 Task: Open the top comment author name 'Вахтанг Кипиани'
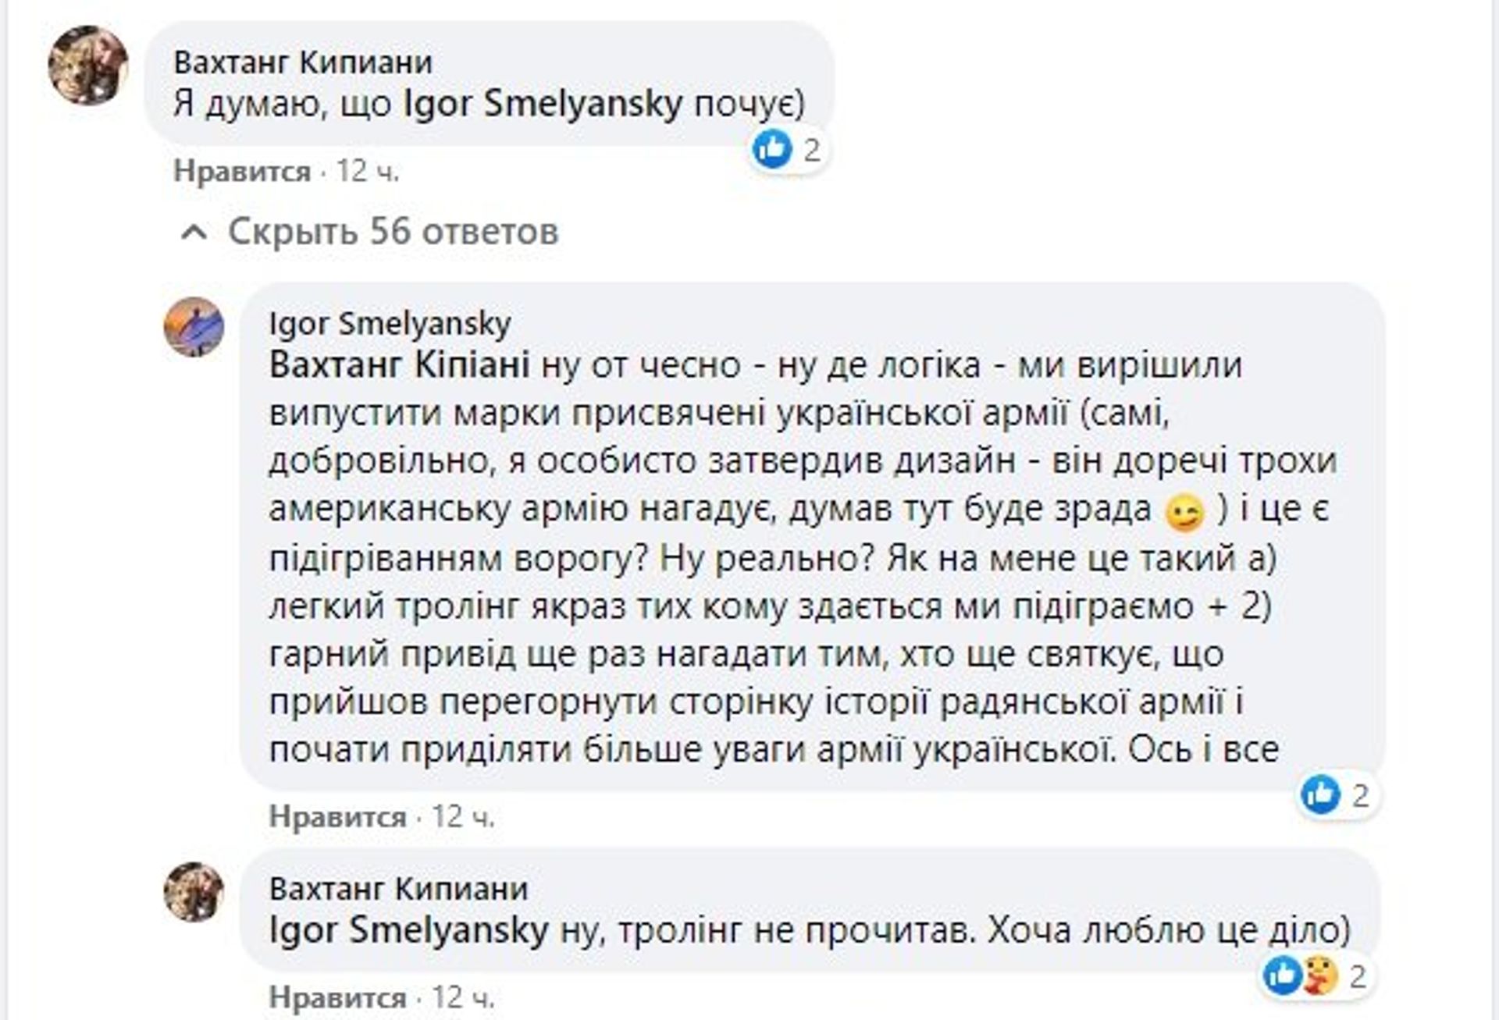(303, 62)
